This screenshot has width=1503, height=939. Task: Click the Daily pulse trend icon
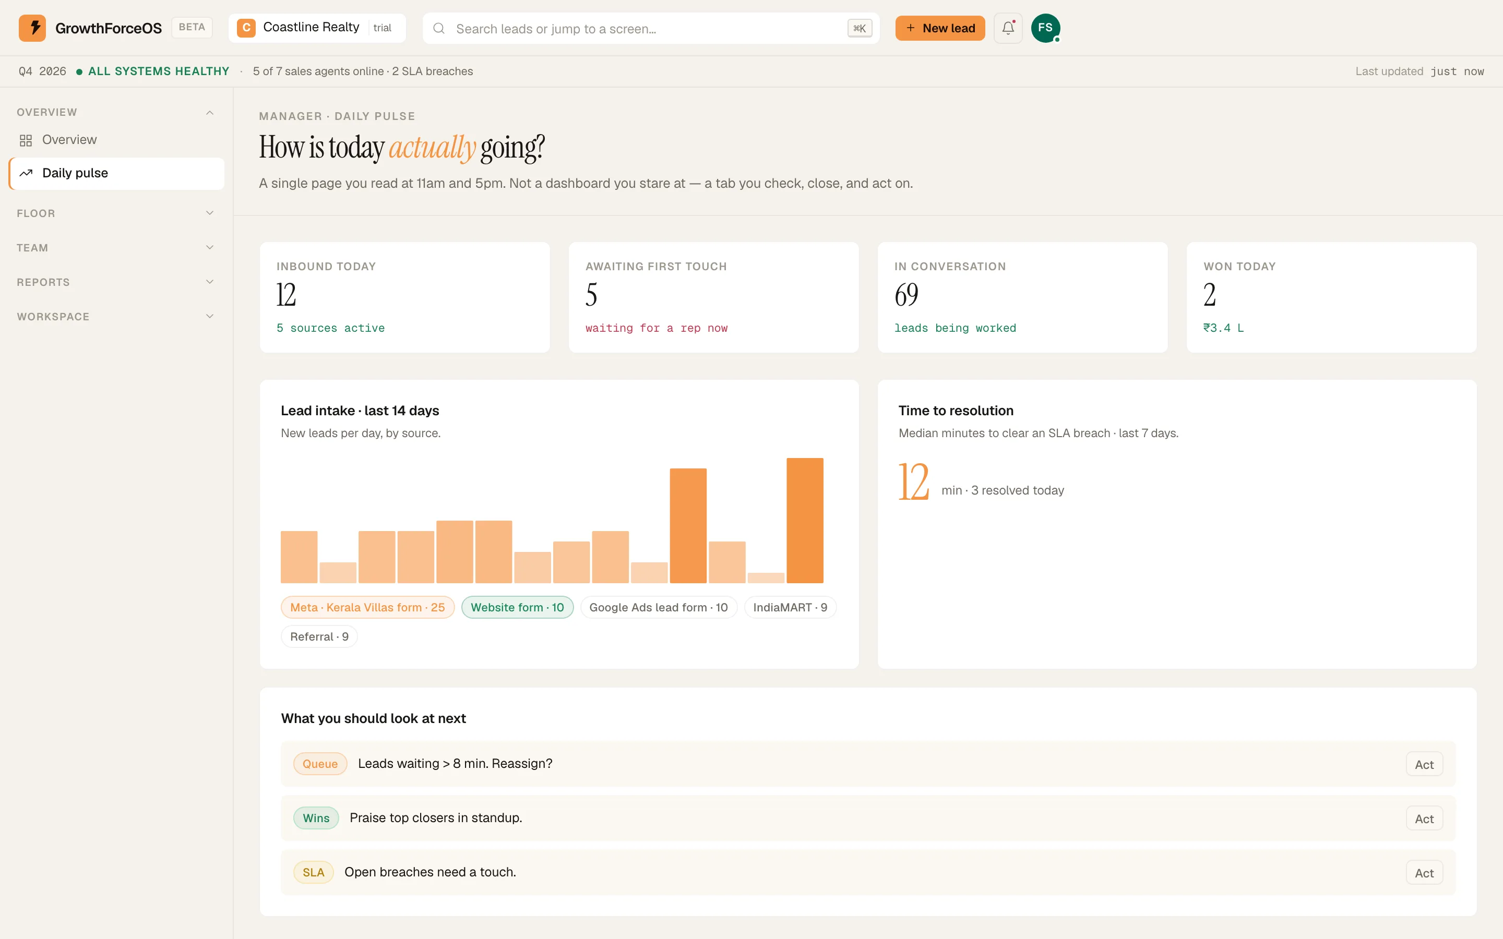26,173
